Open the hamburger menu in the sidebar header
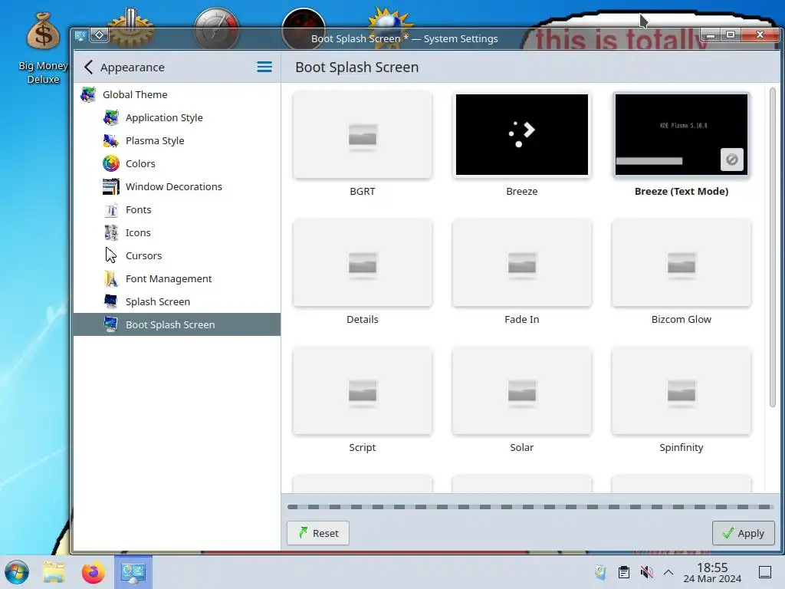Viewport: 785px width, 589px height. coord(264,67)
